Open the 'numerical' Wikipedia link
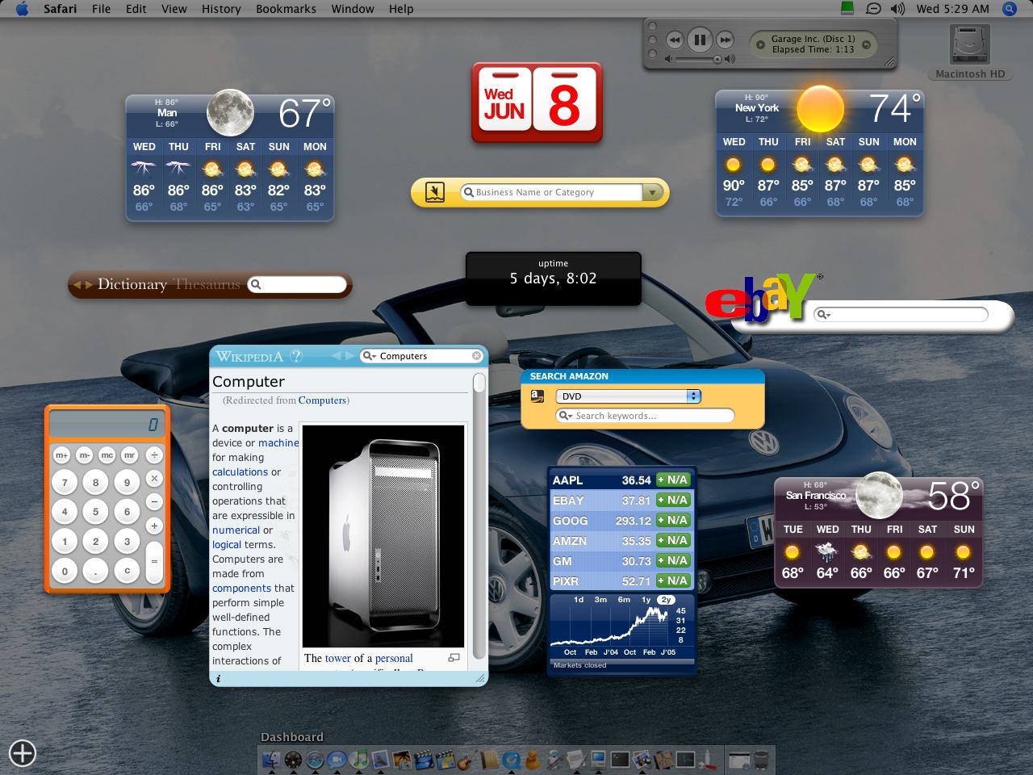1033x775 pixels. [x=236, y=530]
